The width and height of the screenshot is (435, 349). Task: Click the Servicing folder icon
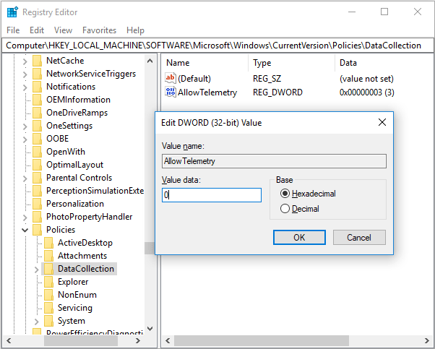[48, 308]
